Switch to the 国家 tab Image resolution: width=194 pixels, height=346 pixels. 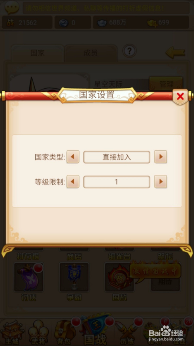[37, 53]
